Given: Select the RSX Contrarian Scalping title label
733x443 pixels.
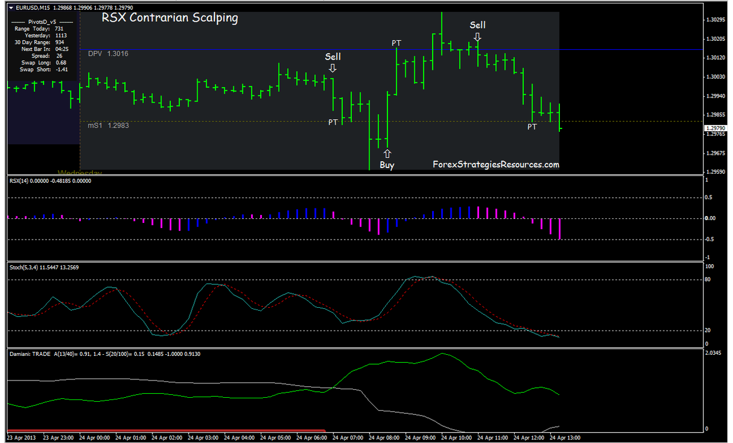Looking at the screenshot, I should [x=170, y=18].
